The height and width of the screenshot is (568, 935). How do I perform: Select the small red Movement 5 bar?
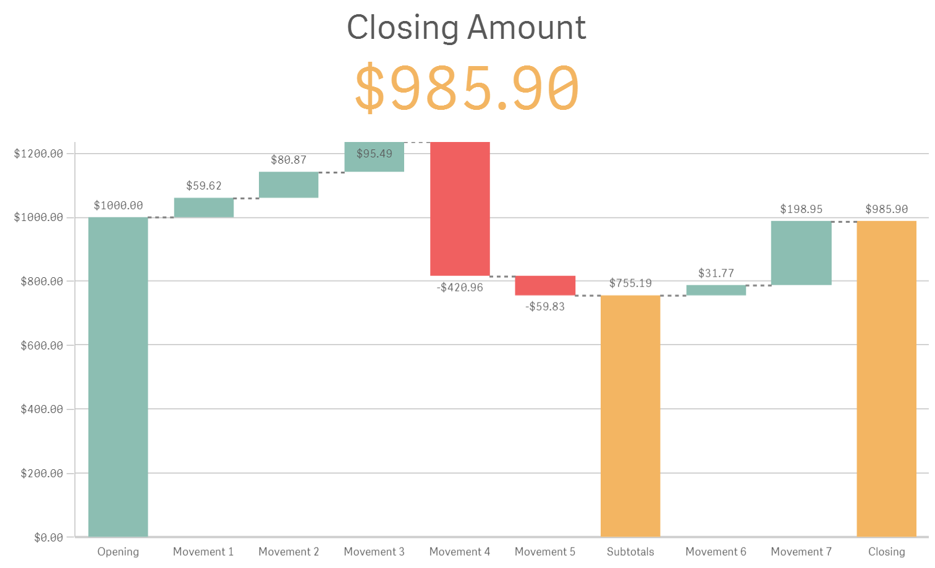[x=545, y=285]
